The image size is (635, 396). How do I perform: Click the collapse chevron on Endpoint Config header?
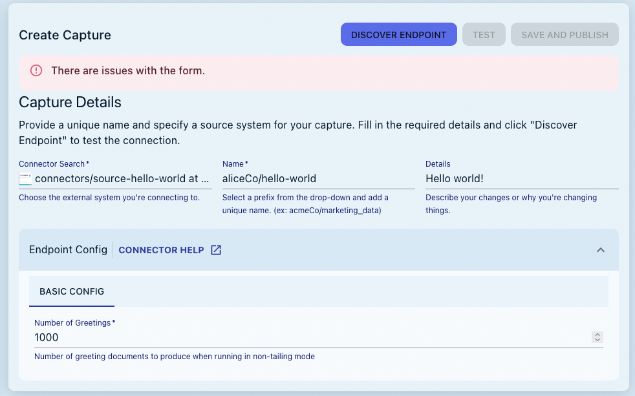(601, 249)
